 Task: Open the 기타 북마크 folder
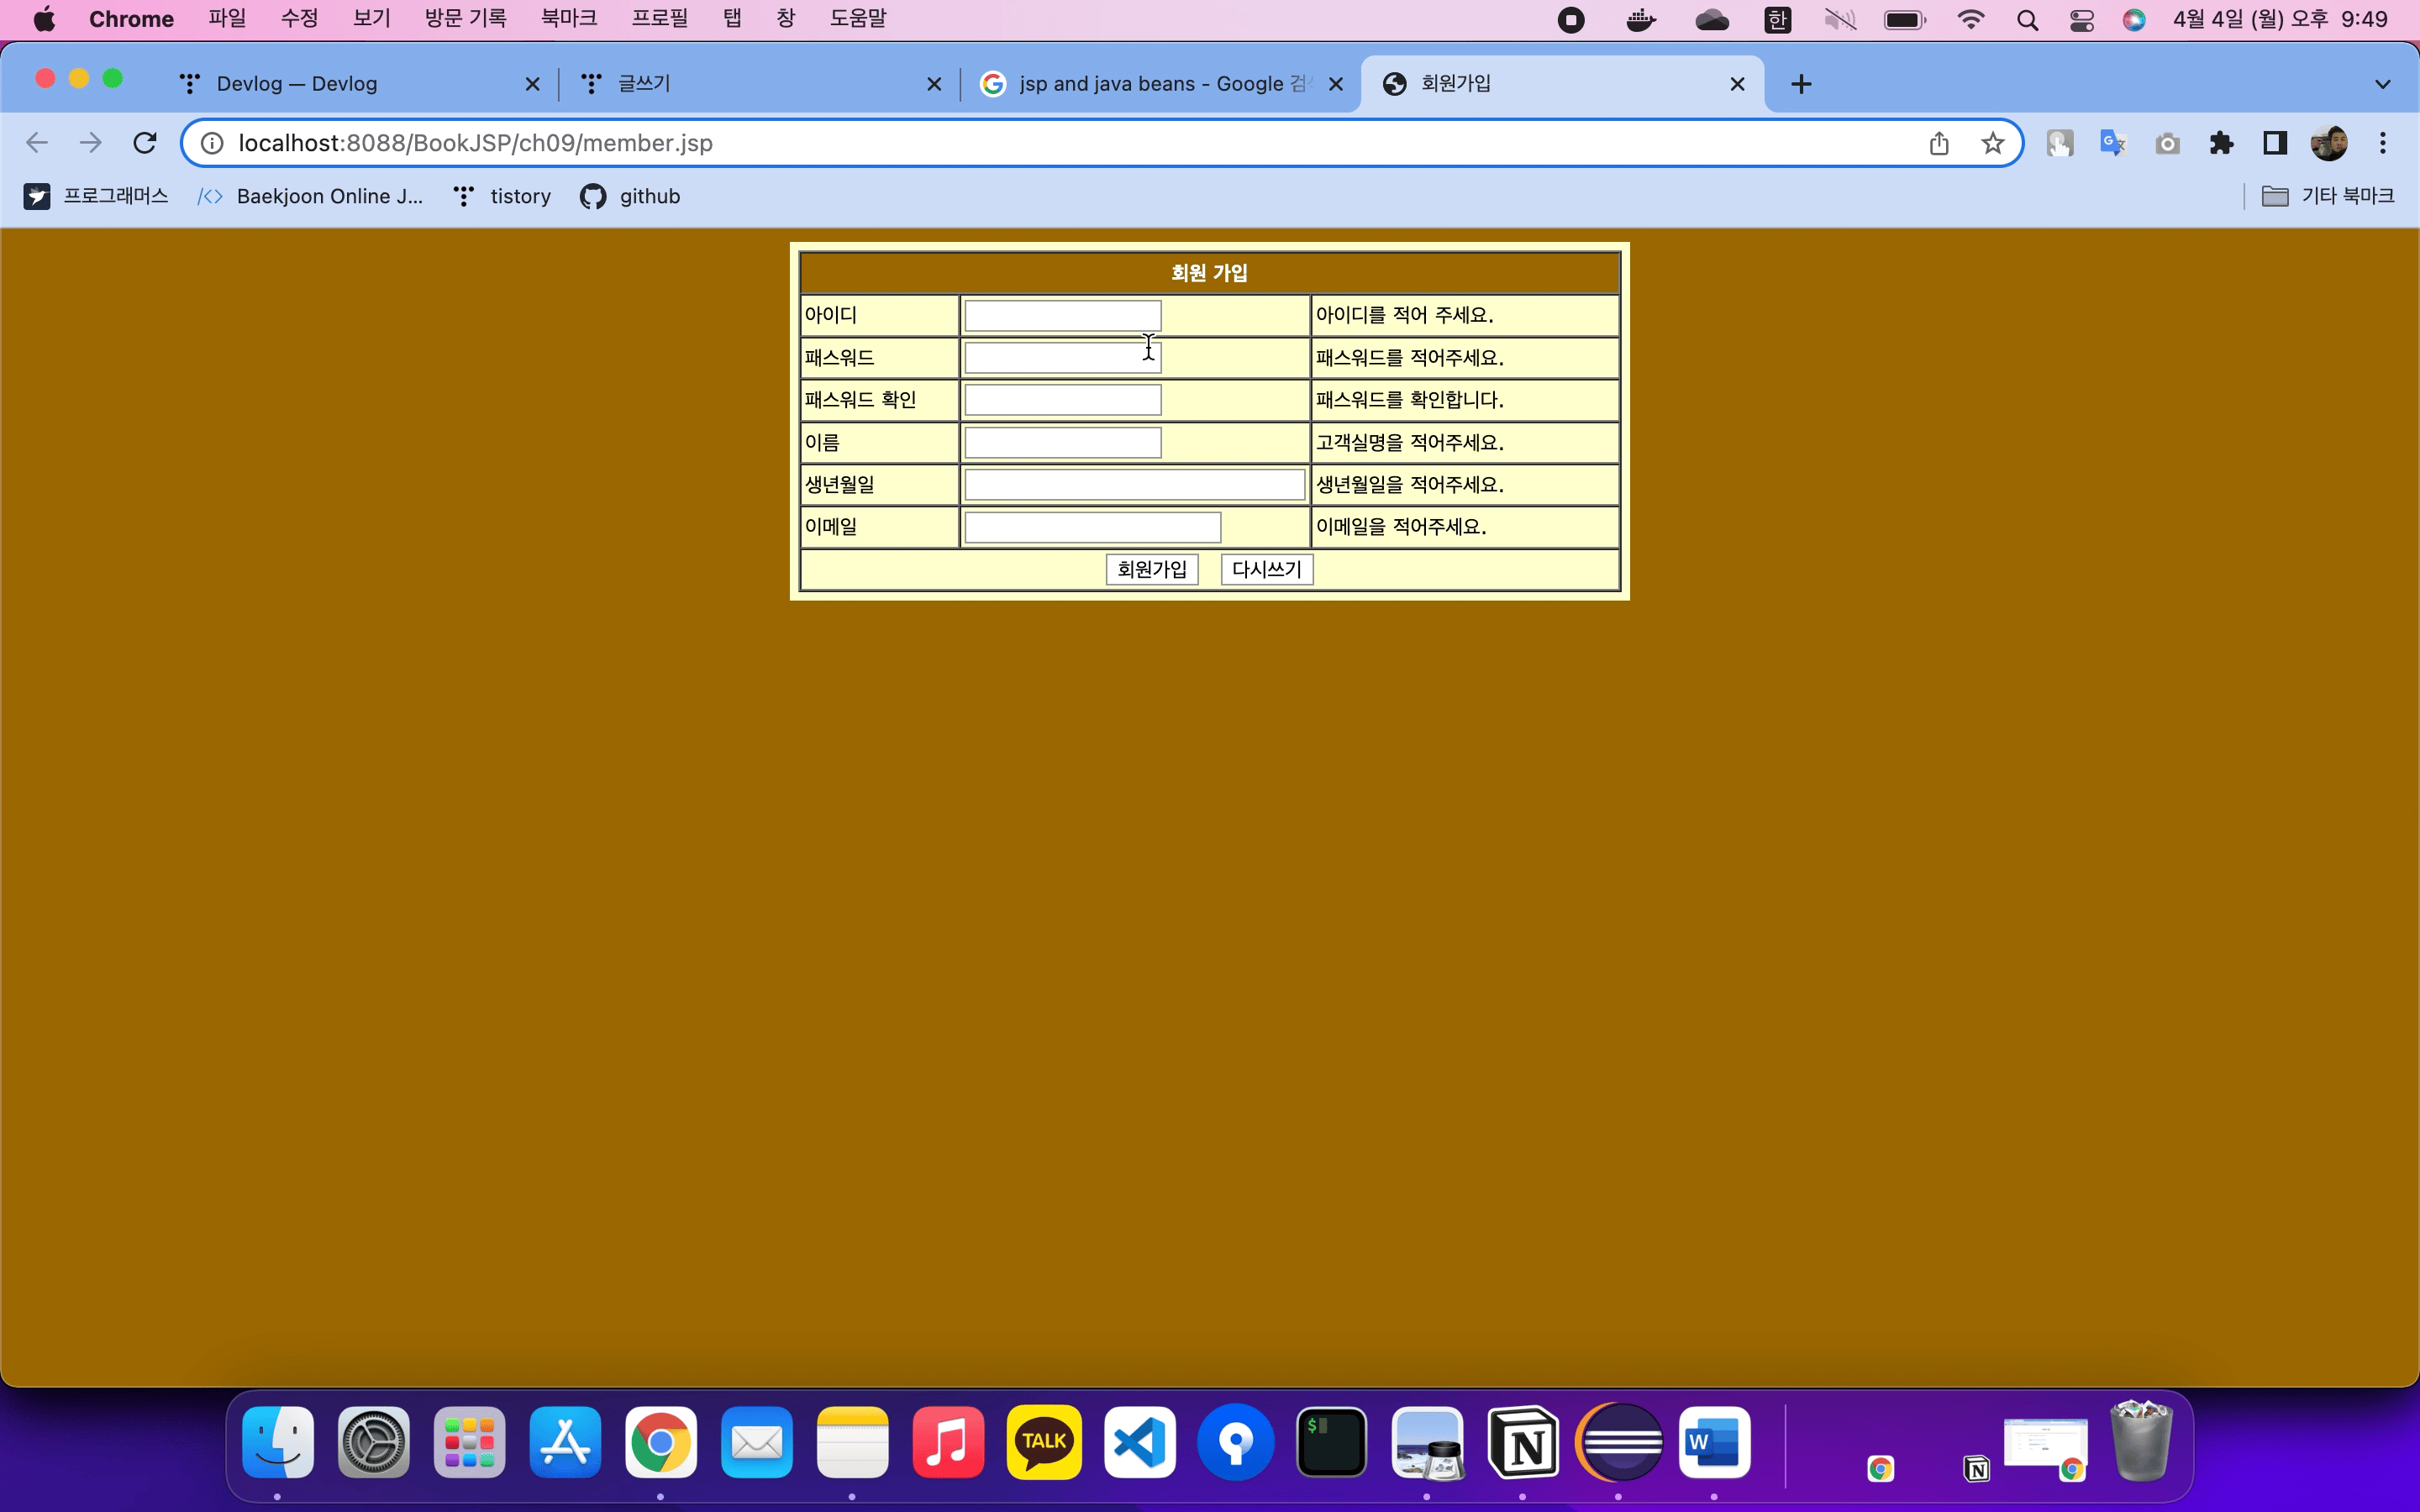pyautogui.click(x=2328, y=196)
